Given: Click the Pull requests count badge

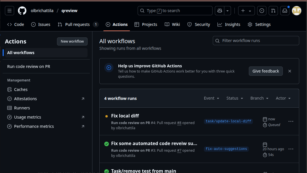Looking at the screenshot, I should point(96,24).
